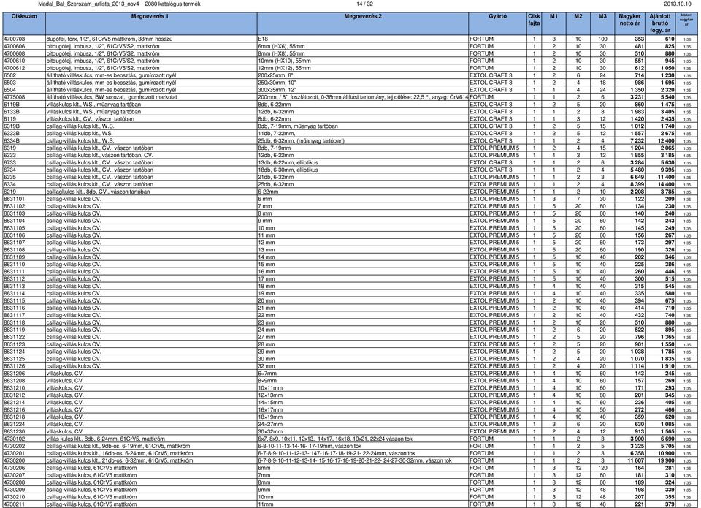Click article number "4700703"
This screenshot has width=701, height=508.
click(15, 39)
